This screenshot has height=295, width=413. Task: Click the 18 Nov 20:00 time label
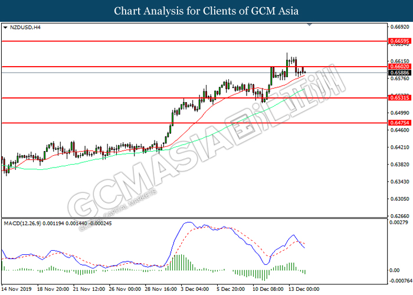(53, 289)
